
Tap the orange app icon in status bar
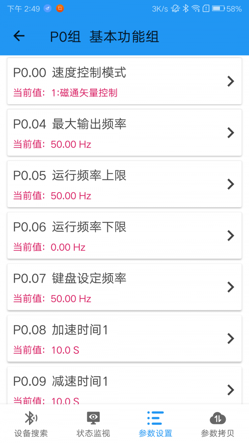coord(60,8)
